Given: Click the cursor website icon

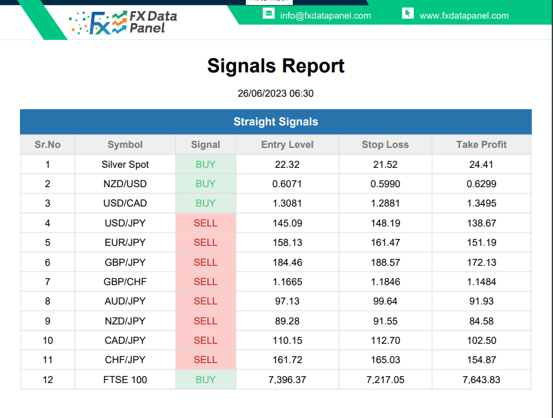Looking at the screenshot, I should pyautogui.click(x=408, y=14).
